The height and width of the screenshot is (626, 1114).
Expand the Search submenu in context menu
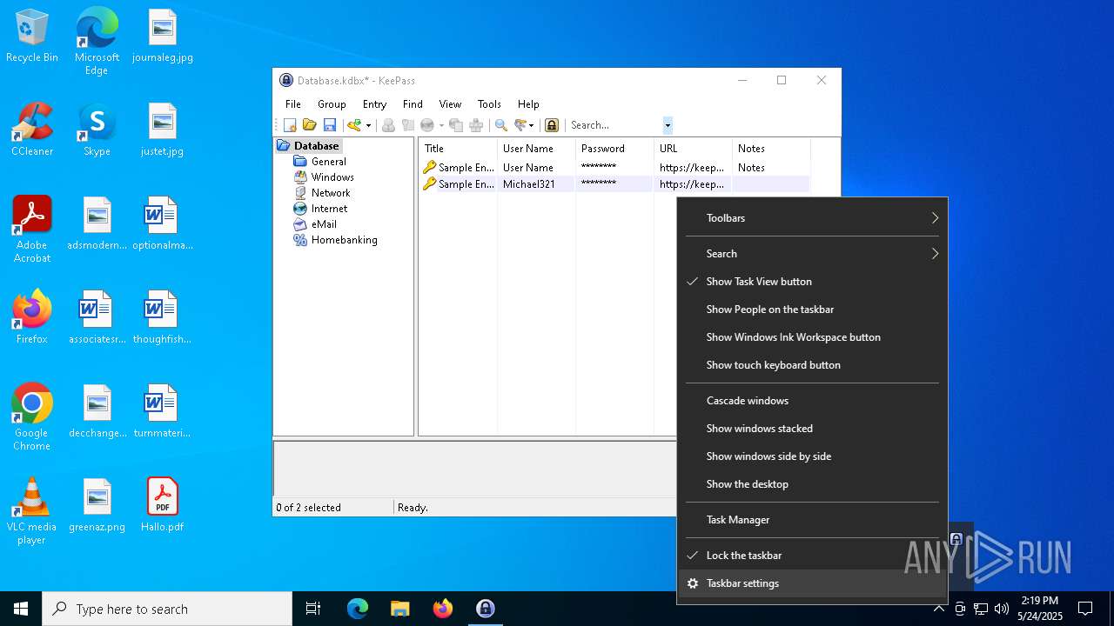pyautogui.click(x=812, y=254)
